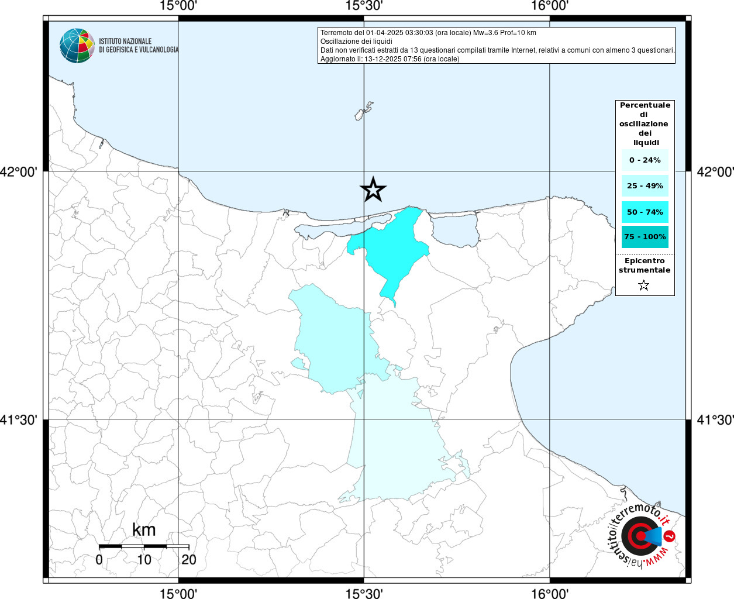Click the 'Oscillazione dei liquidi' subtitle text

356,42
